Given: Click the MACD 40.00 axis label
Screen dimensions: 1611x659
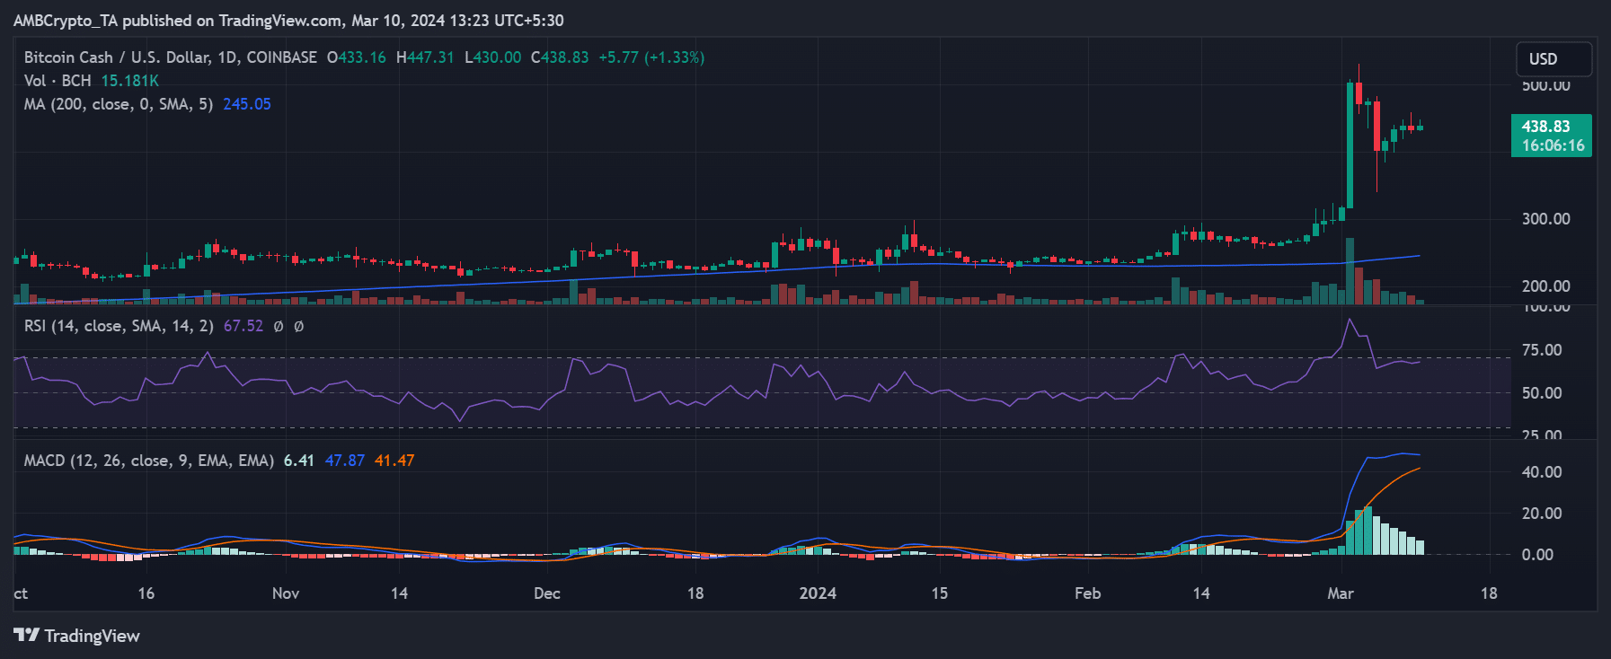Looking at the screenshot, I should 1542,472.
